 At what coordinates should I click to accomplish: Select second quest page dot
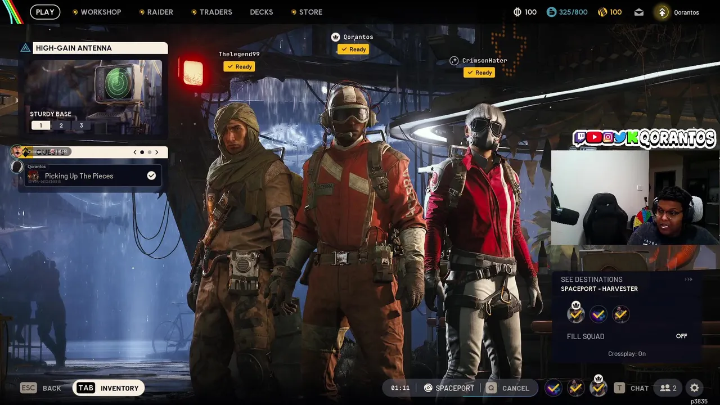[x=149, y=152]
